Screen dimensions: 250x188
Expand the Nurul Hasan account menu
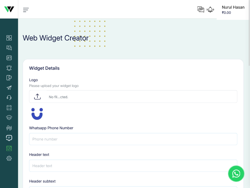coord(233,10)
